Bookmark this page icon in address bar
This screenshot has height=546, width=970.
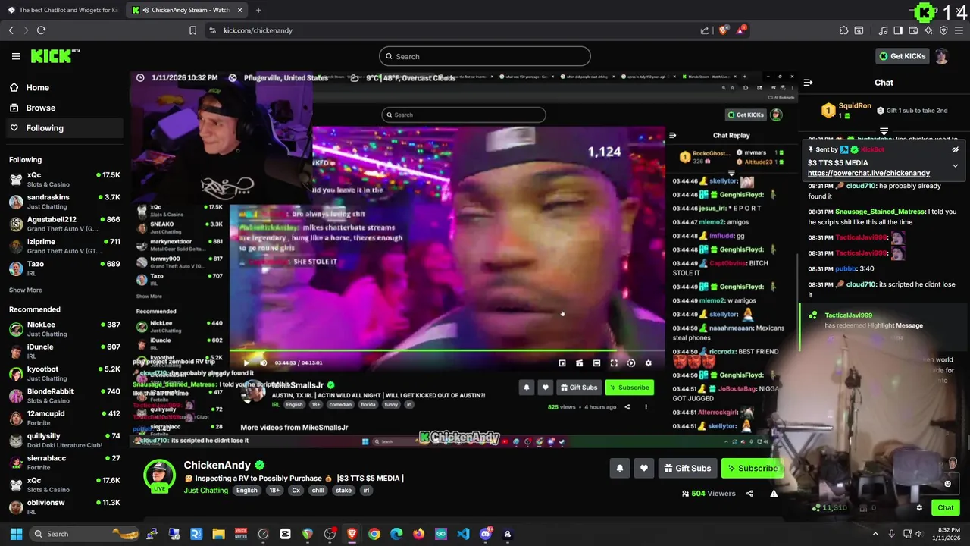click(192, 30)
